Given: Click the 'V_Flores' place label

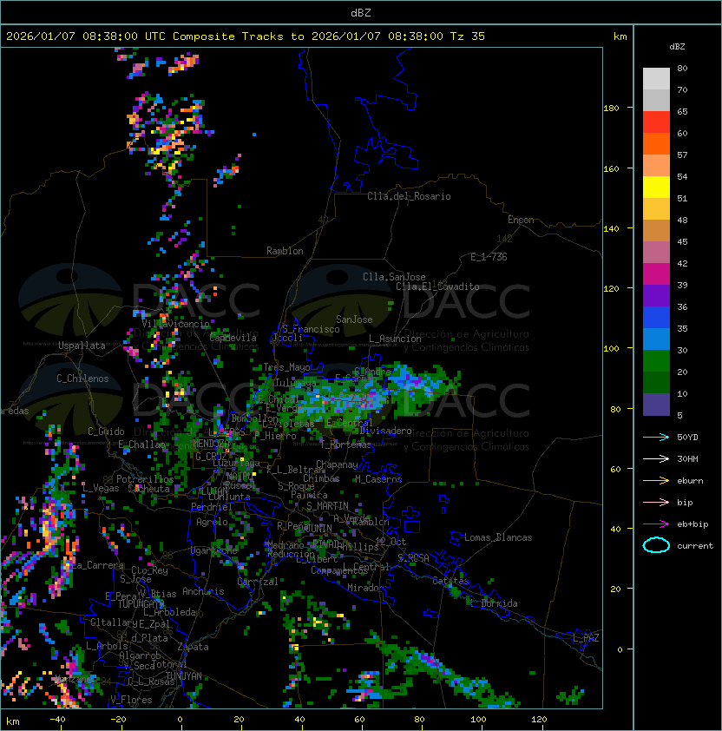Looking at the screenshot, I should tap(131, 700).
